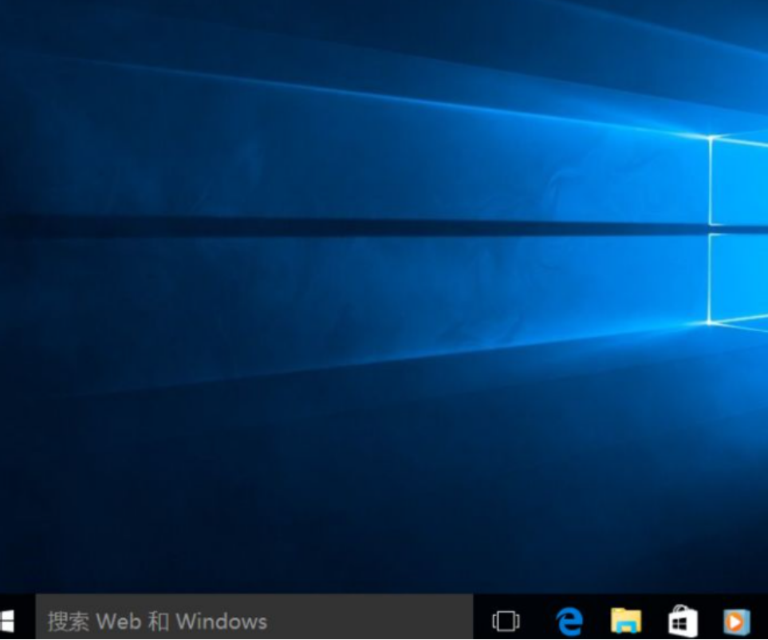Open Task View from the taskbar
Image resolution: width=768 pixels, height=640 pixels.
coord(506,621)
